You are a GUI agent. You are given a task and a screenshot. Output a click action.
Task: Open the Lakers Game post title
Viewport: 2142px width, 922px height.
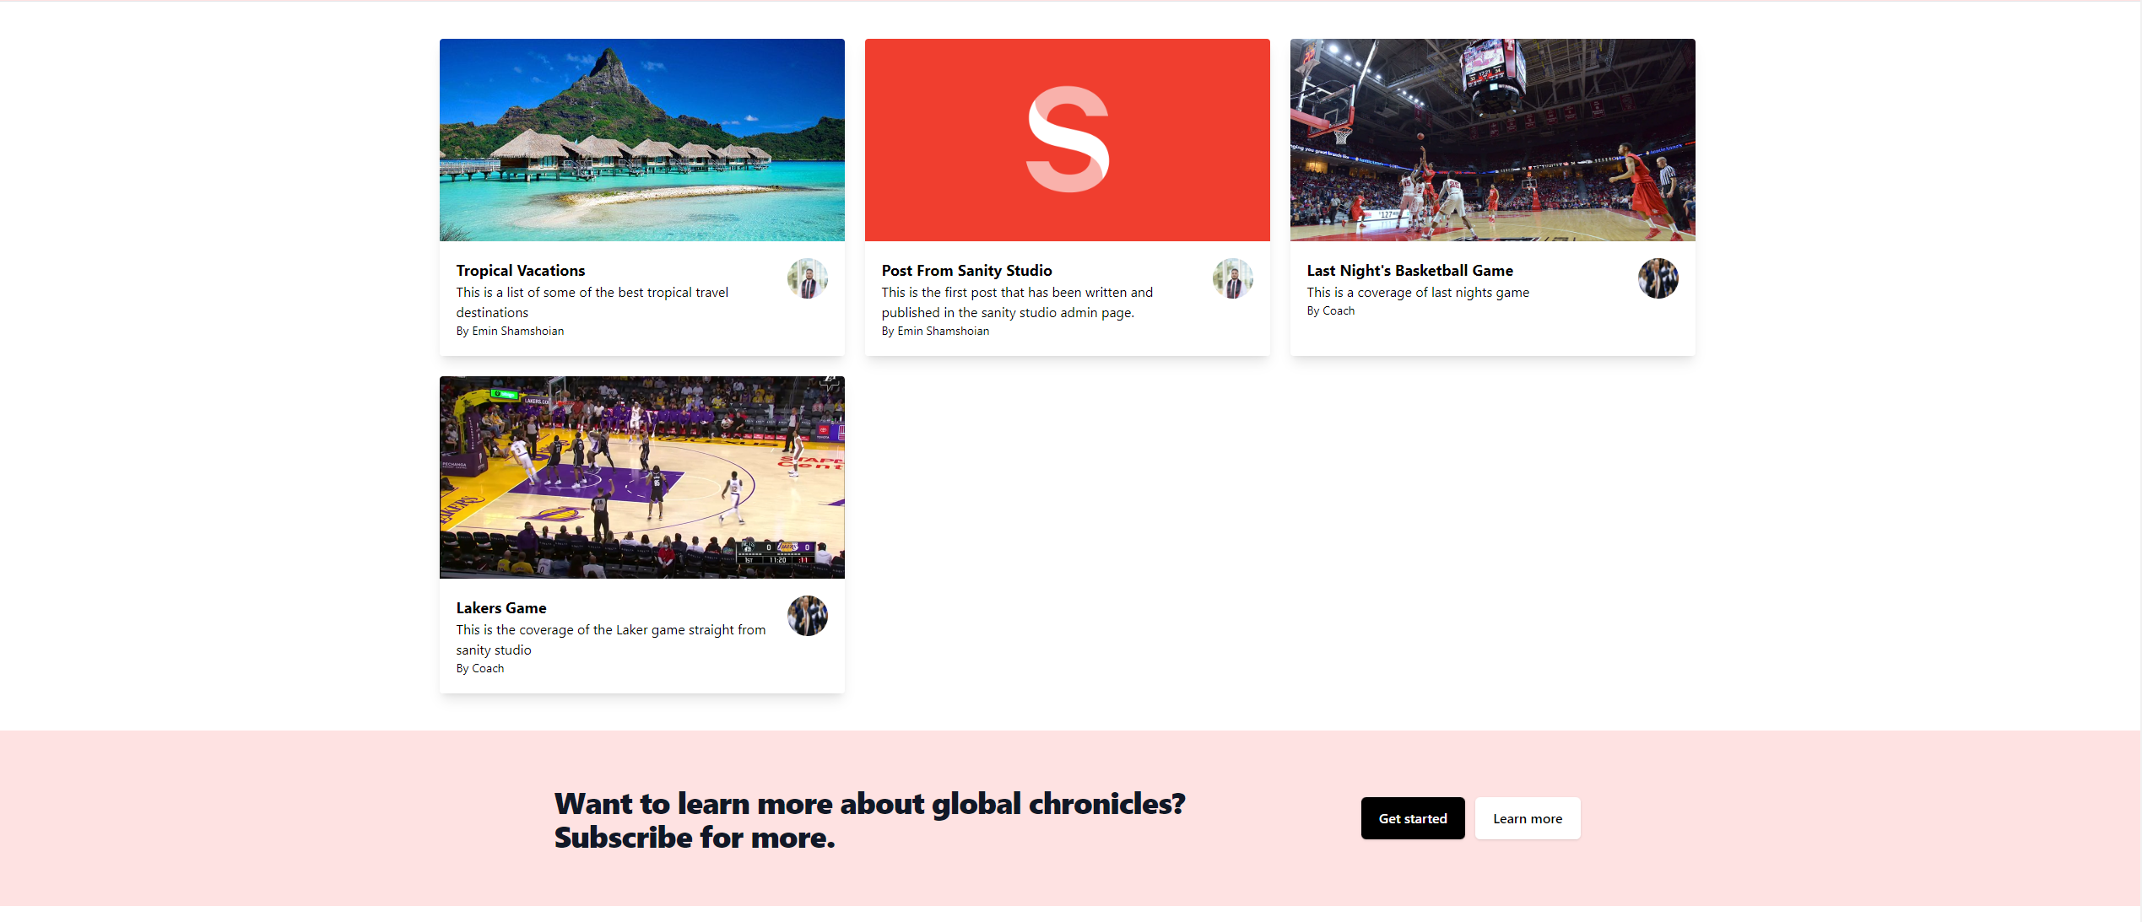pyautogui.click(x=500, y=608)
